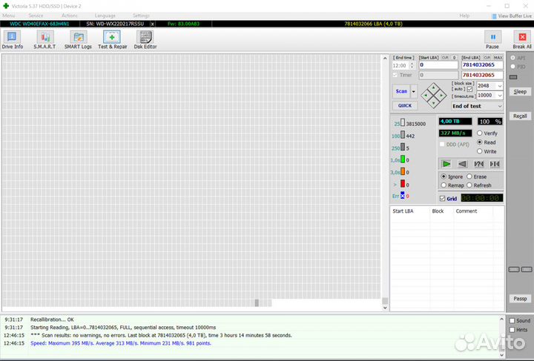Open the Help menu

click(464, 16)
